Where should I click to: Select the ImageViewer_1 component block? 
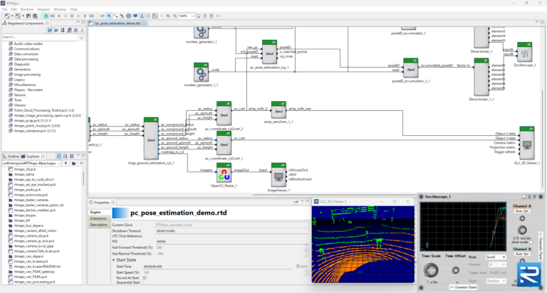coord(278,174)
